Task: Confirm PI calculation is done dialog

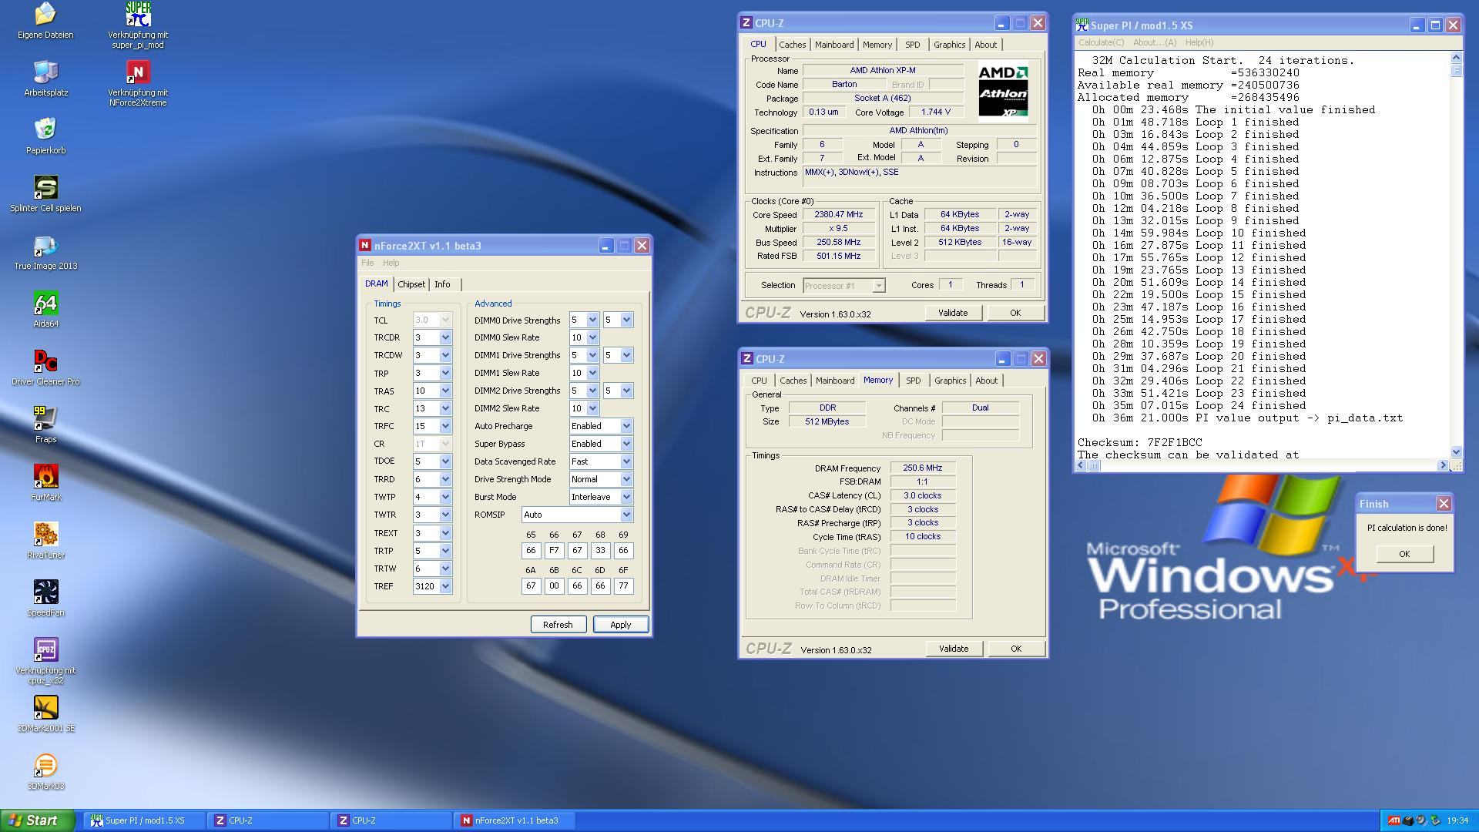Action: pos(1404,554)
